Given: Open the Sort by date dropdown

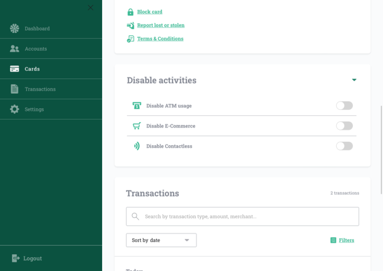Looking at the screenshot, I should (161, 240).
